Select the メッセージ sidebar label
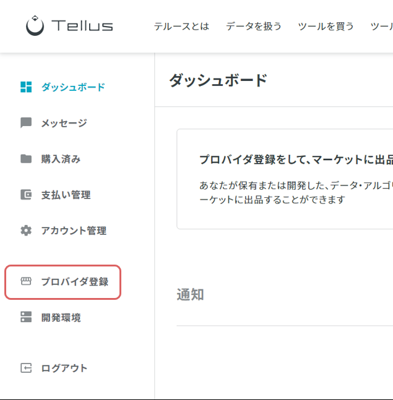This screenshot has height=400, width=393. pos(64,123)
